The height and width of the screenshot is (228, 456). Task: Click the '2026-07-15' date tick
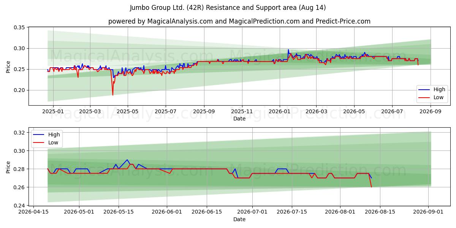(292, 212)
